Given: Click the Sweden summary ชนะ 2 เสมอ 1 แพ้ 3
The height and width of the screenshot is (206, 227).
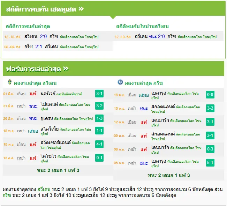Looking at the screenshot, I should 58,170.
